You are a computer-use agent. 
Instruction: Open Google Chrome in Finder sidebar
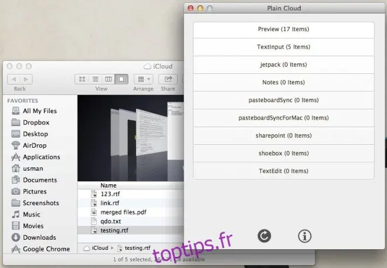(x=40, y=249)
